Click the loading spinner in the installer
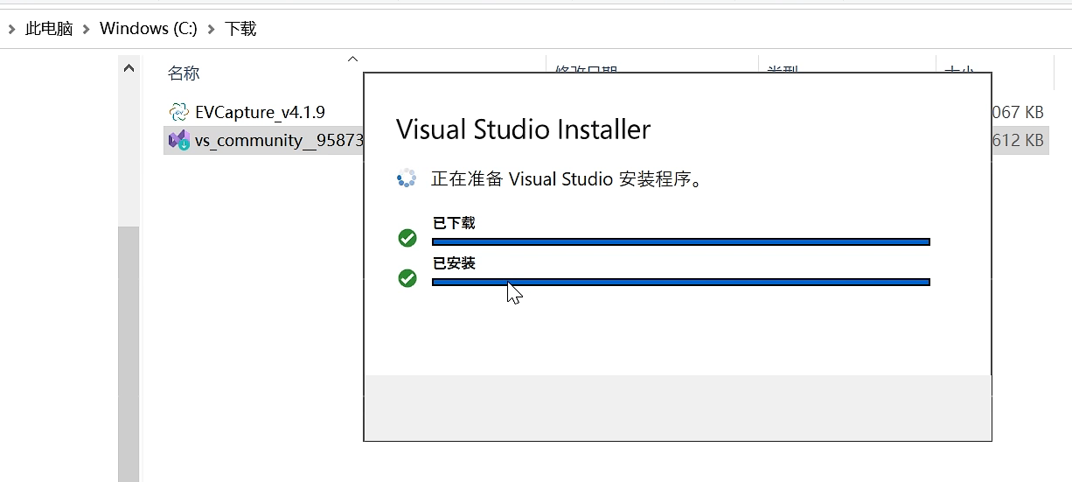Viewport: 1072px width, 482px height. point(407,179)
